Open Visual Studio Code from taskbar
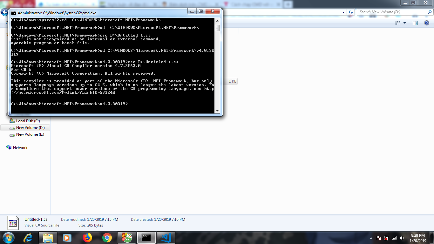The height and width of the screenshot is (244, 434). 166,238
